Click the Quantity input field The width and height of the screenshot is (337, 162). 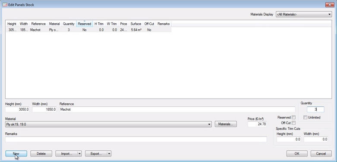tap(315, 109)
